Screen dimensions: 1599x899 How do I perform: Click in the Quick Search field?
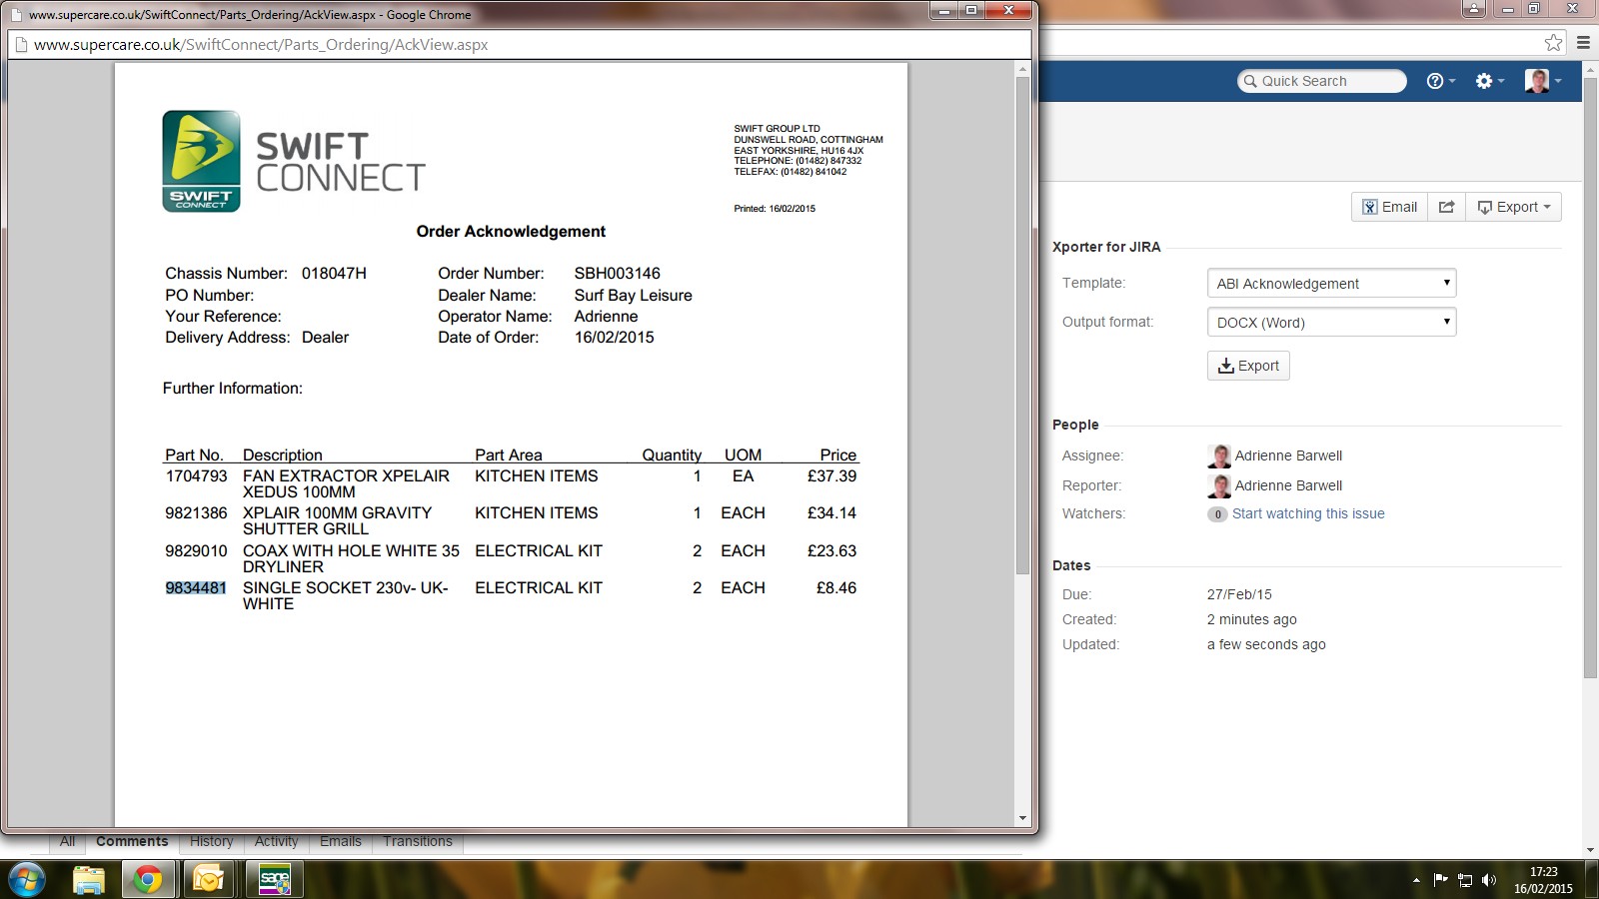tap(1321, 81)
